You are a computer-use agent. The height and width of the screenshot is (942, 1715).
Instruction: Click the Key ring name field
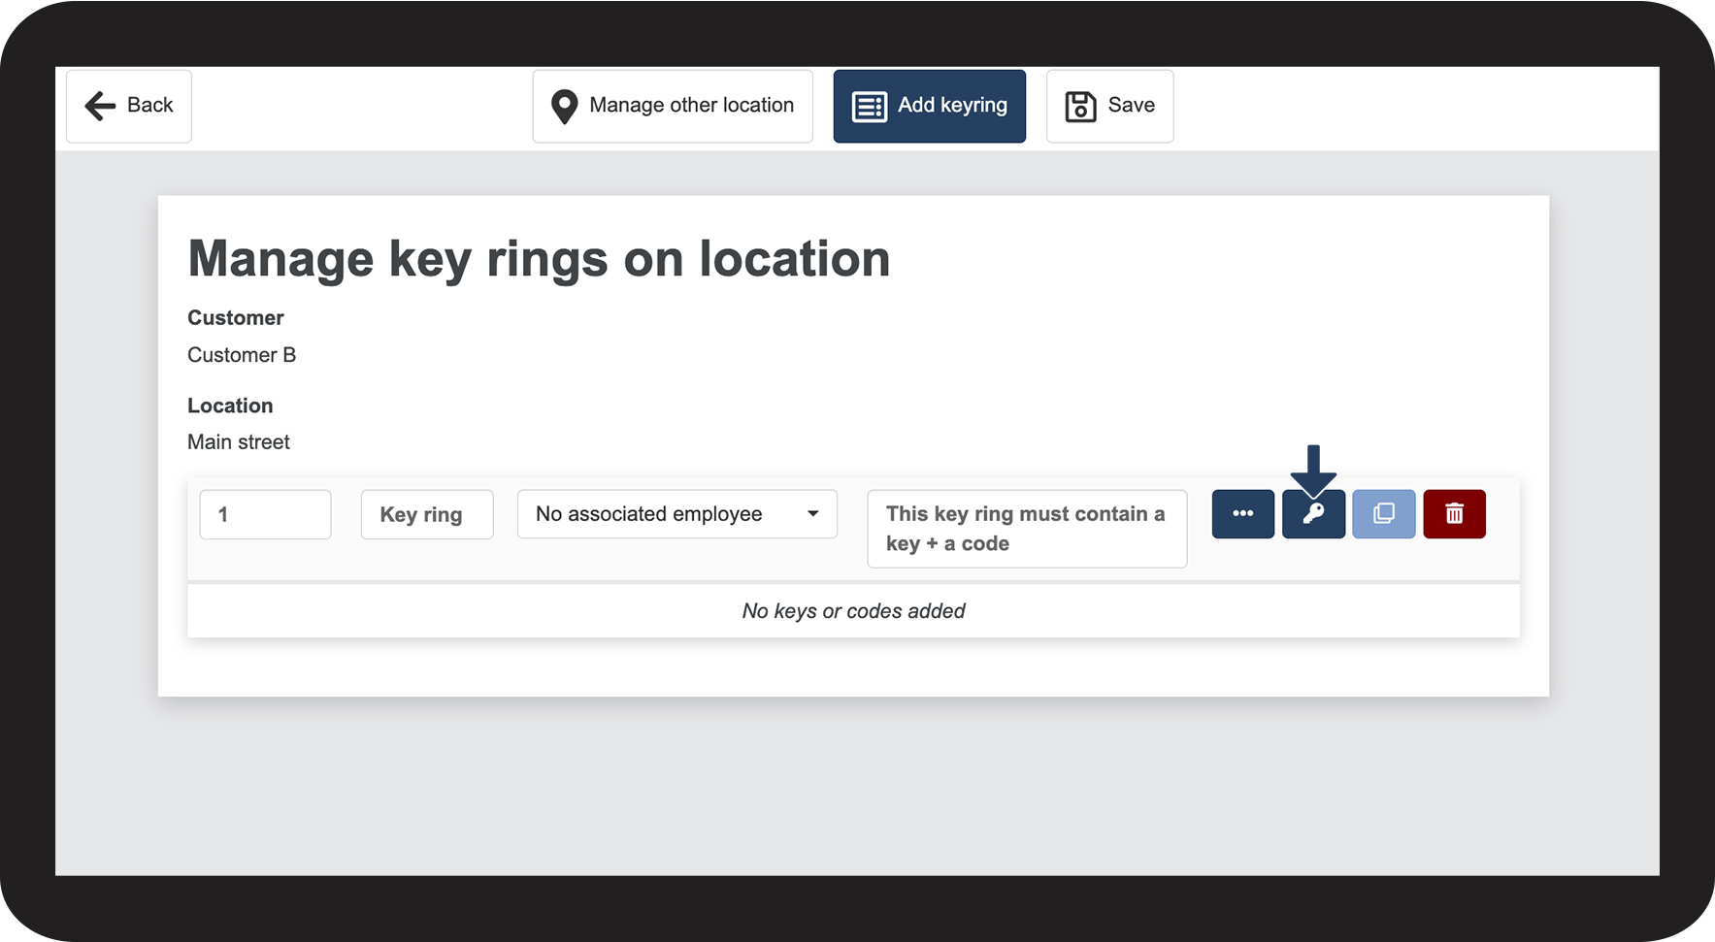[x=426, y=515]
